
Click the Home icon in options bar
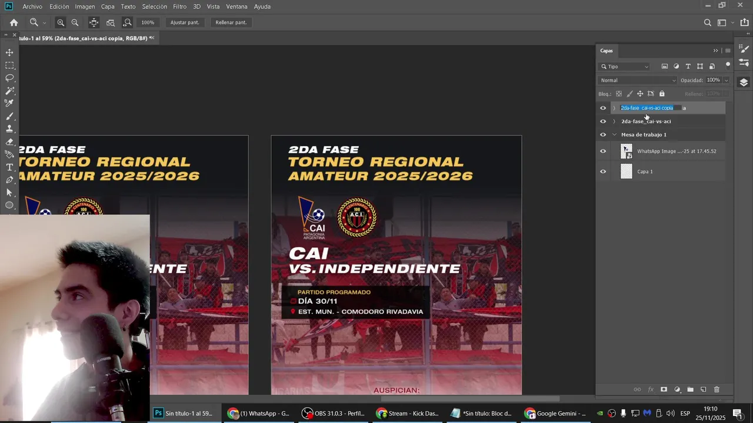14,22
